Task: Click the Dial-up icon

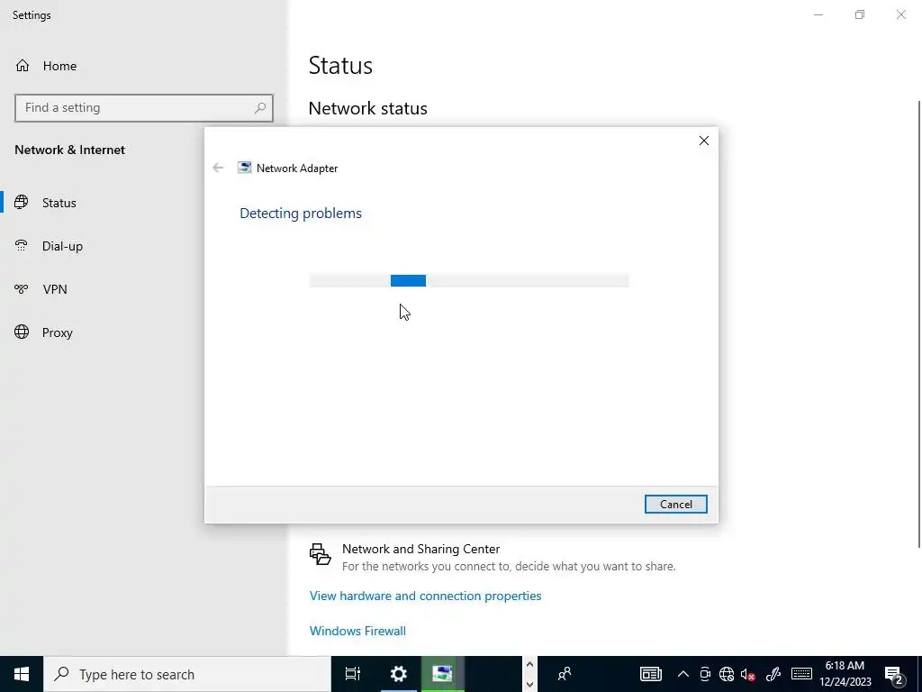Action: click(x=22, y=245)
